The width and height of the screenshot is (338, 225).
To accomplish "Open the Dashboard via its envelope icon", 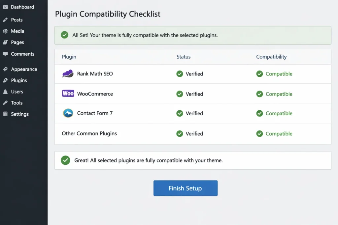I will [x=5, y=7].
